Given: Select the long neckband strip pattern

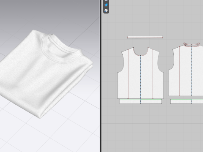Looking at the screenshot, I should pyautogui.click(x=145, y=37).
